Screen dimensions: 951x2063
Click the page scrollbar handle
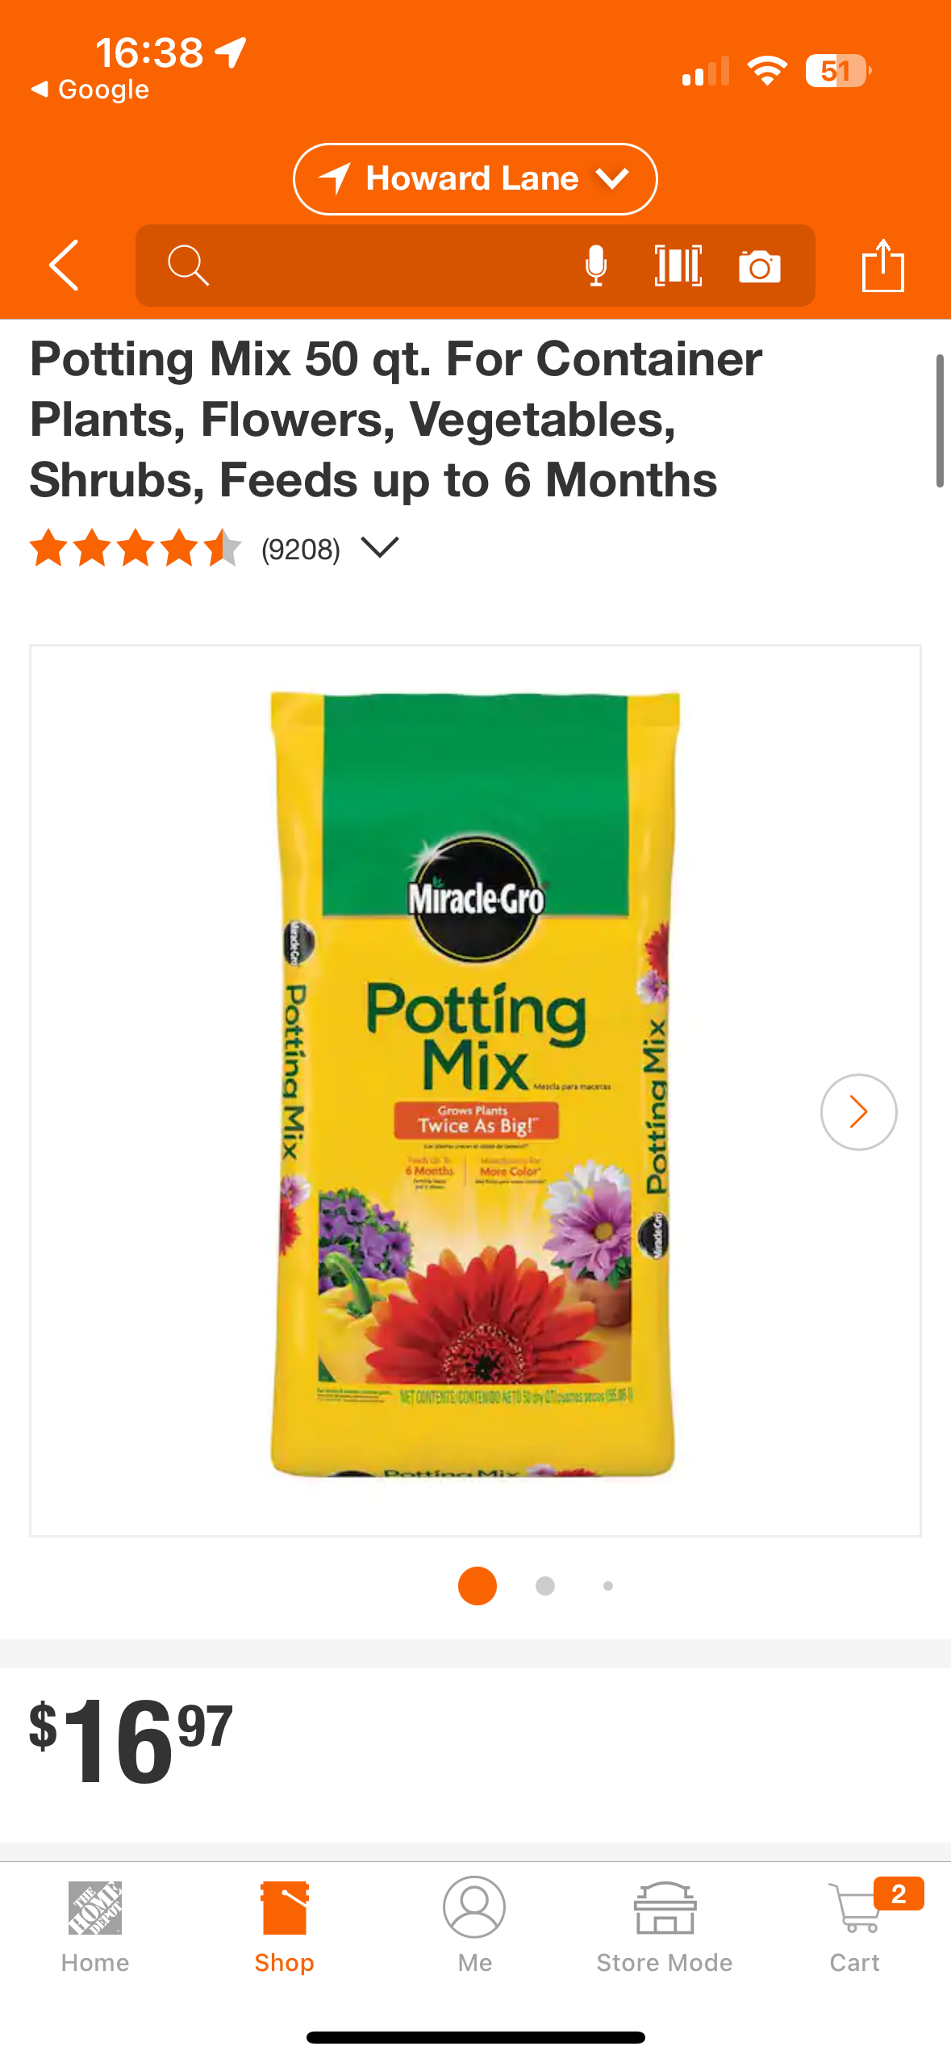click(939, 421)
